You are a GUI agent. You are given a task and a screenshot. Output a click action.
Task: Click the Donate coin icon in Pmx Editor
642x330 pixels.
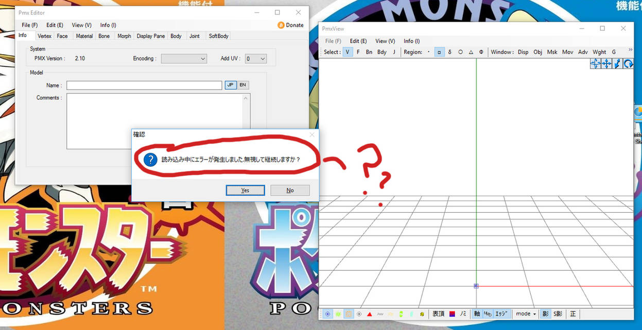pos(281,25)
